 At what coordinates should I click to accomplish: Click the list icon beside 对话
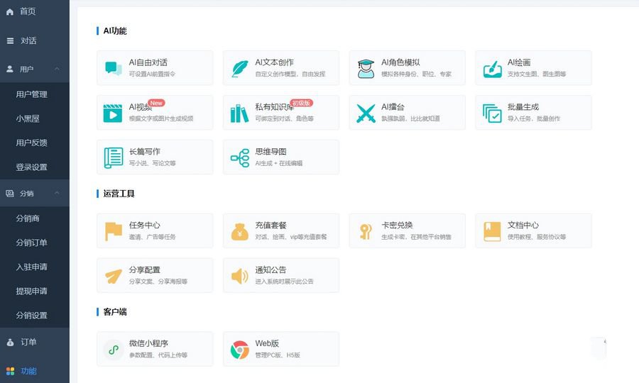[10, 40]
